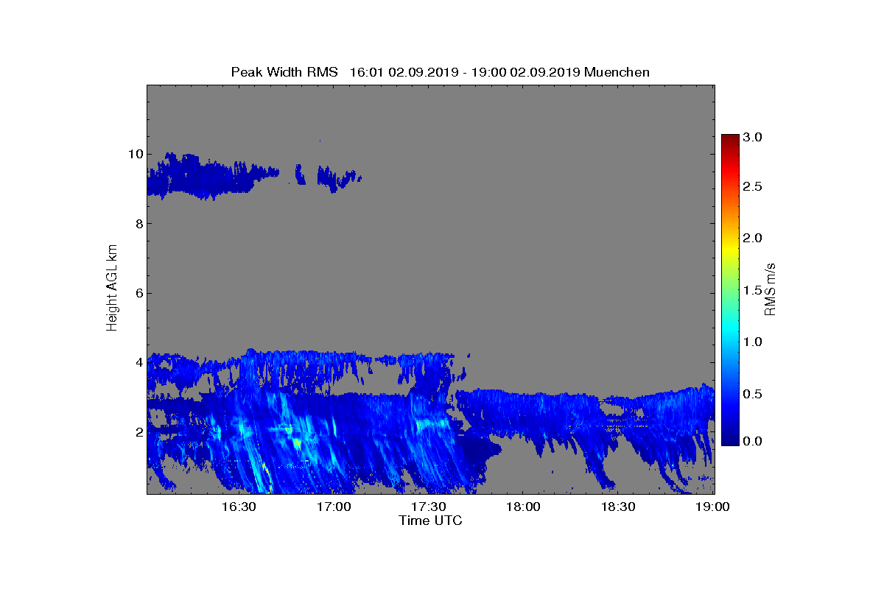Image resolution: width=884 pixels, height=589 pixels.
Task: Click the 'RMS m/s' colorbar label
Action: point(771,289)
